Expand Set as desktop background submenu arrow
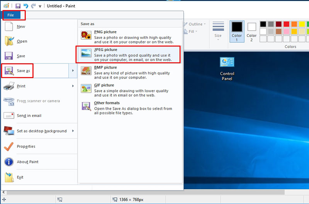Image resolution: width=309 pixels, height=204 pixels. click(x=73, y=131)
